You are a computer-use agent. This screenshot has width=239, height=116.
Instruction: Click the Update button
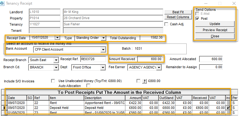(x=215, y=24)
